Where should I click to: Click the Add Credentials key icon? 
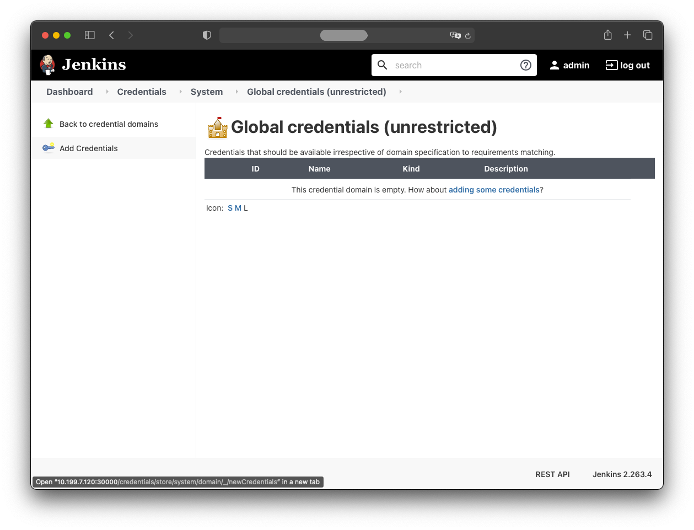49,148
